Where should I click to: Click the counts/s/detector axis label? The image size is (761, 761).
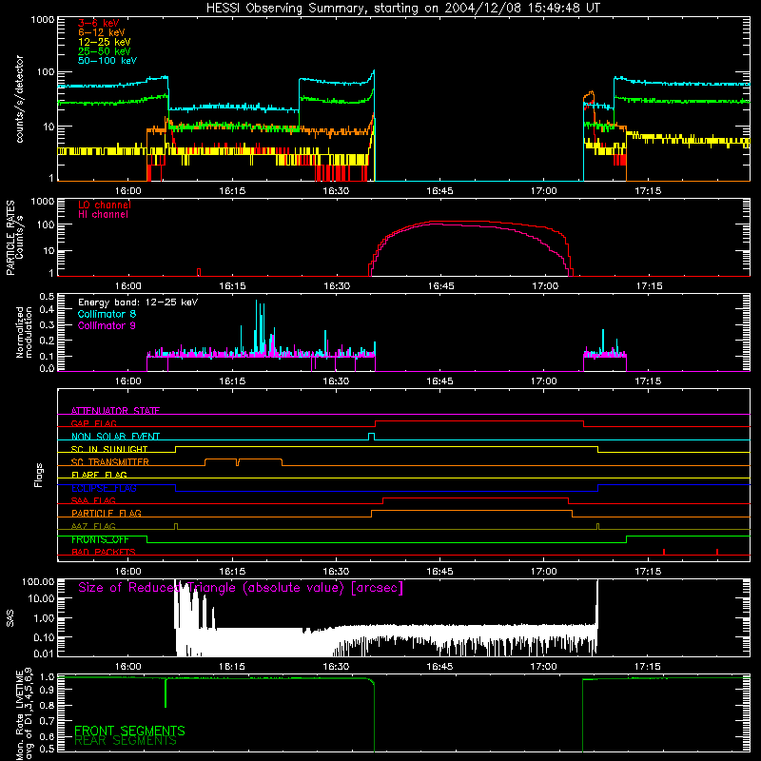click(x=19, y=99)
